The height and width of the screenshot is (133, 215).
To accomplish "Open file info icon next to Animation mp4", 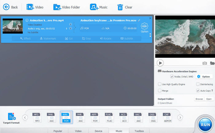I will pyautogui.click(x=27, y=21).
